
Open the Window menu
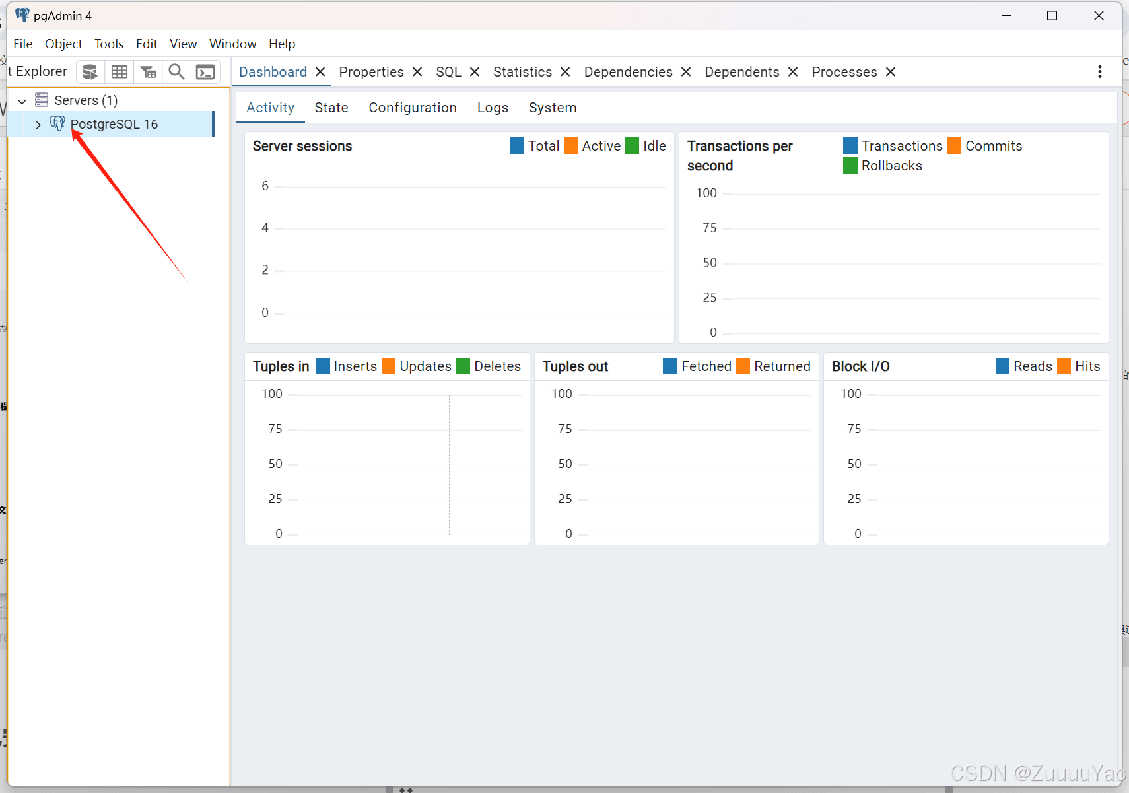click(x=232, y=44)
